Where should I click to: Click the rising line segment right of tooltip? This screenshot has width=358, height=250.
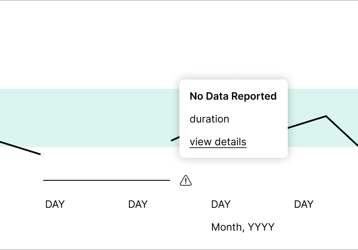tap(307, 122)
